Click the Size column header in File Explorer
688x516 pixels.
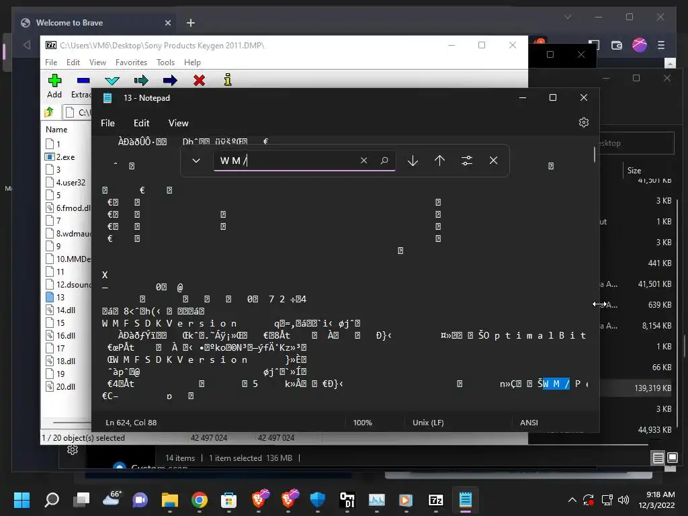click(x=634, y=170)
